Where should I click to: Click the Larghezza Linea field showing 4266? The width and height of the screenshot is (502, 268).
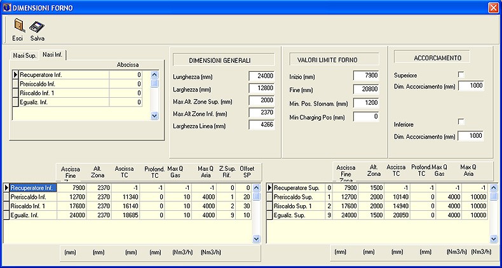(x=262, y=125)
